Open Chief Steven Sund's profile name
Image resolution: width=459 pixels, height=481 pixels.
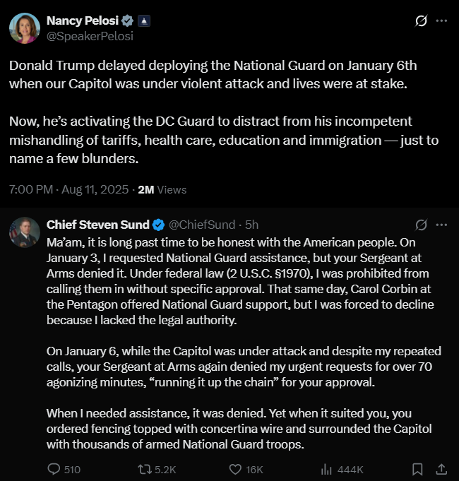97,225
